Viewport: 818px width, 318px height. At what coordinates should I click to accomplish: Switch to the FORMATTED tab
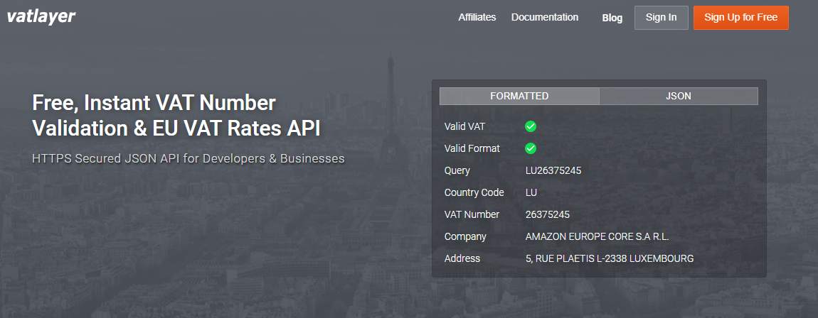(519, 97)
